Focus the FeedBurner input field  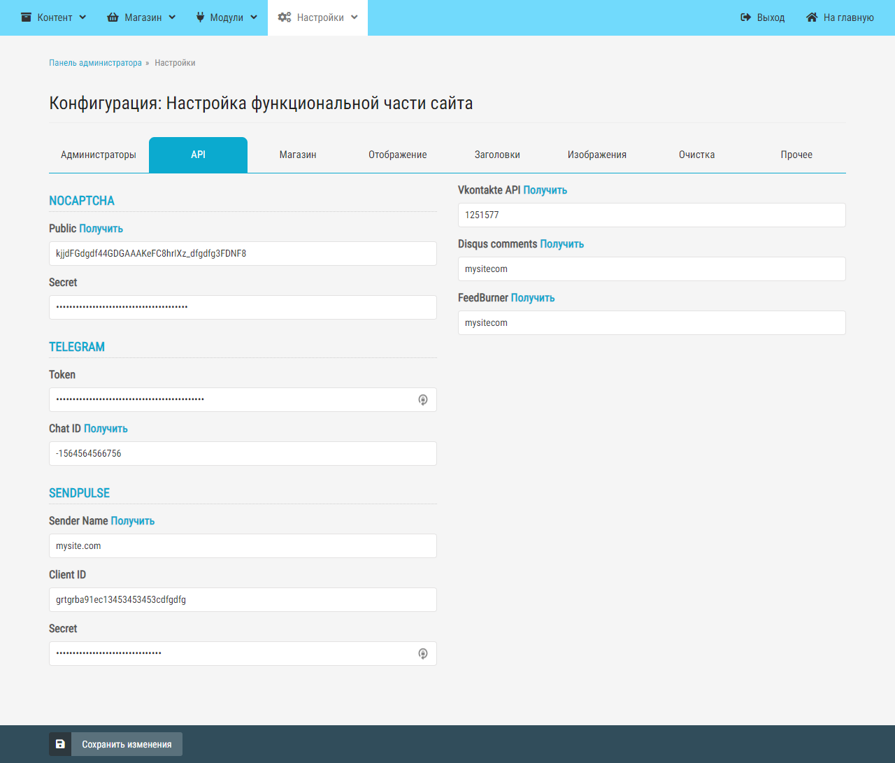652,322
